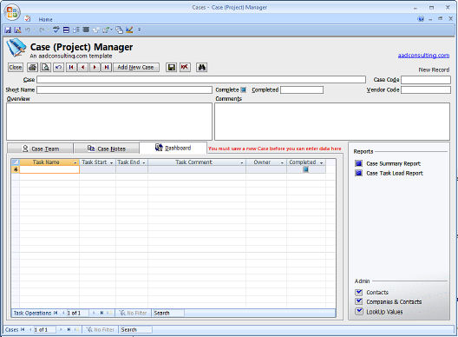Open the aadconsulting.com link
Screen dimensions: 458x337
pyautogui.click(x=423, y=56)
